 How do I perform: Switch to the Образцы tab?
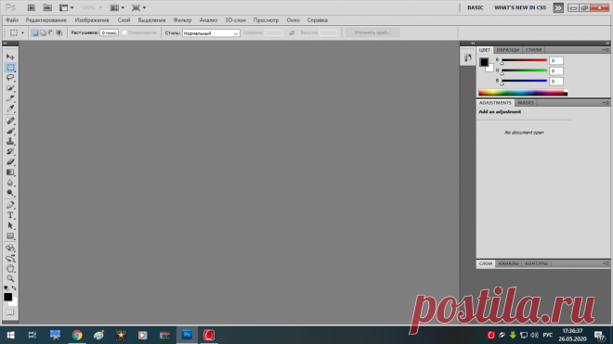[x=508, y=50]
